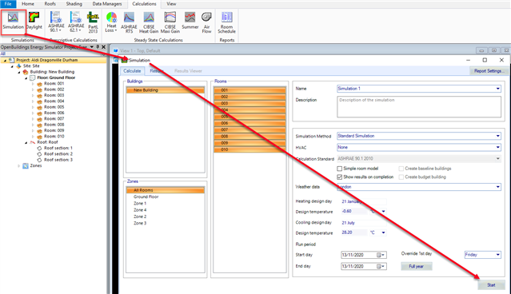Edit the heating design temperature value
511x294 pixels.
[x=353, y=211]
